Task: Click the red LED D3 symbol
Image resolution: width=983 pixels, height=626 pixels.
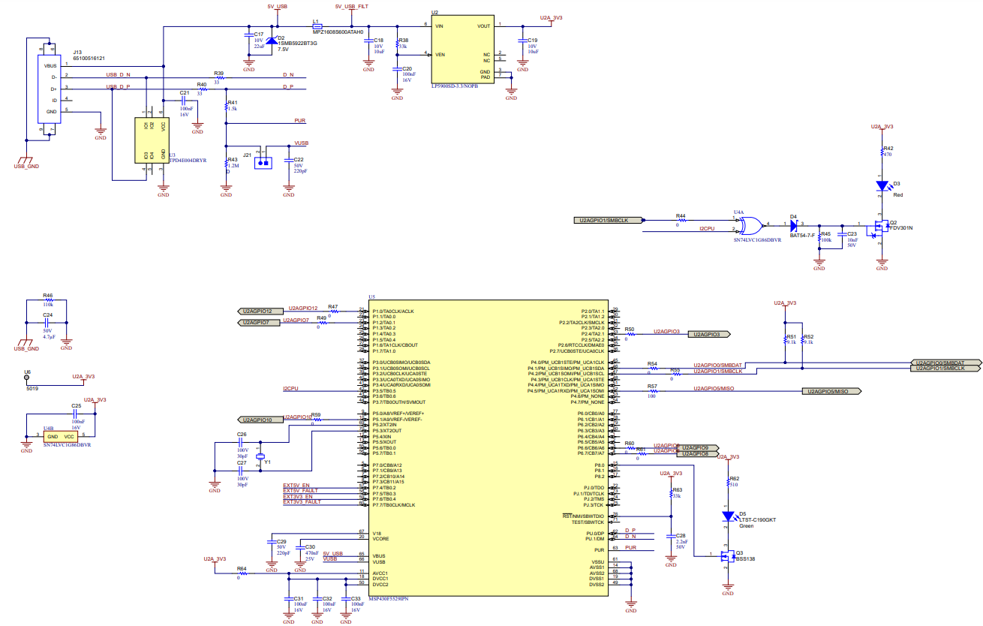Action: [882, 185]
